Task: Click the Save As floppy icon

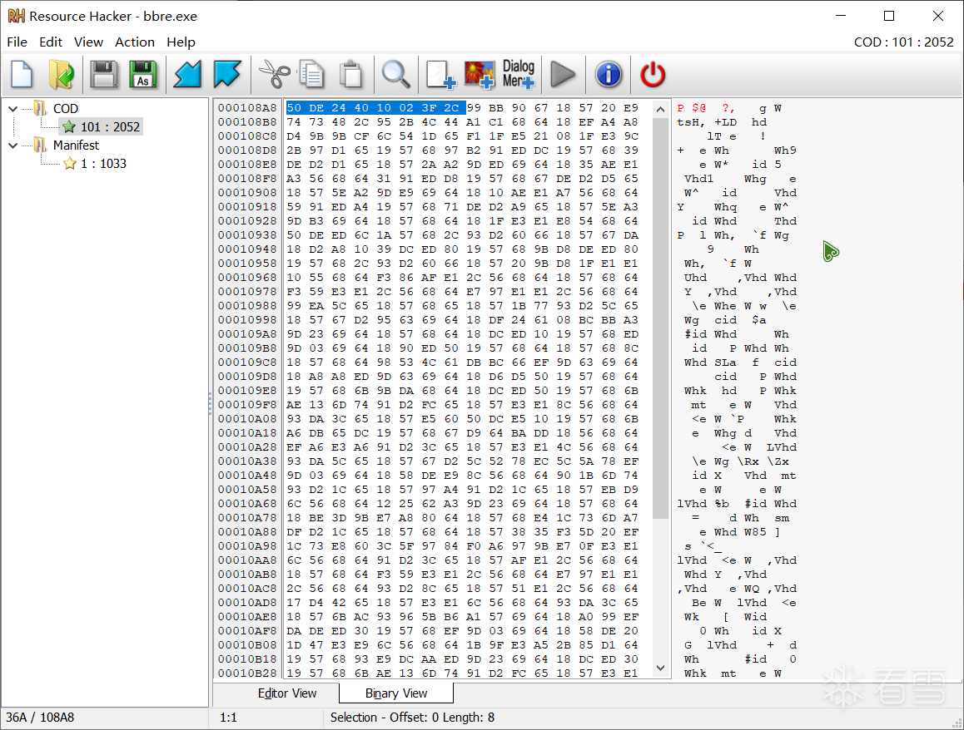Action: click(x=142, y=74)
